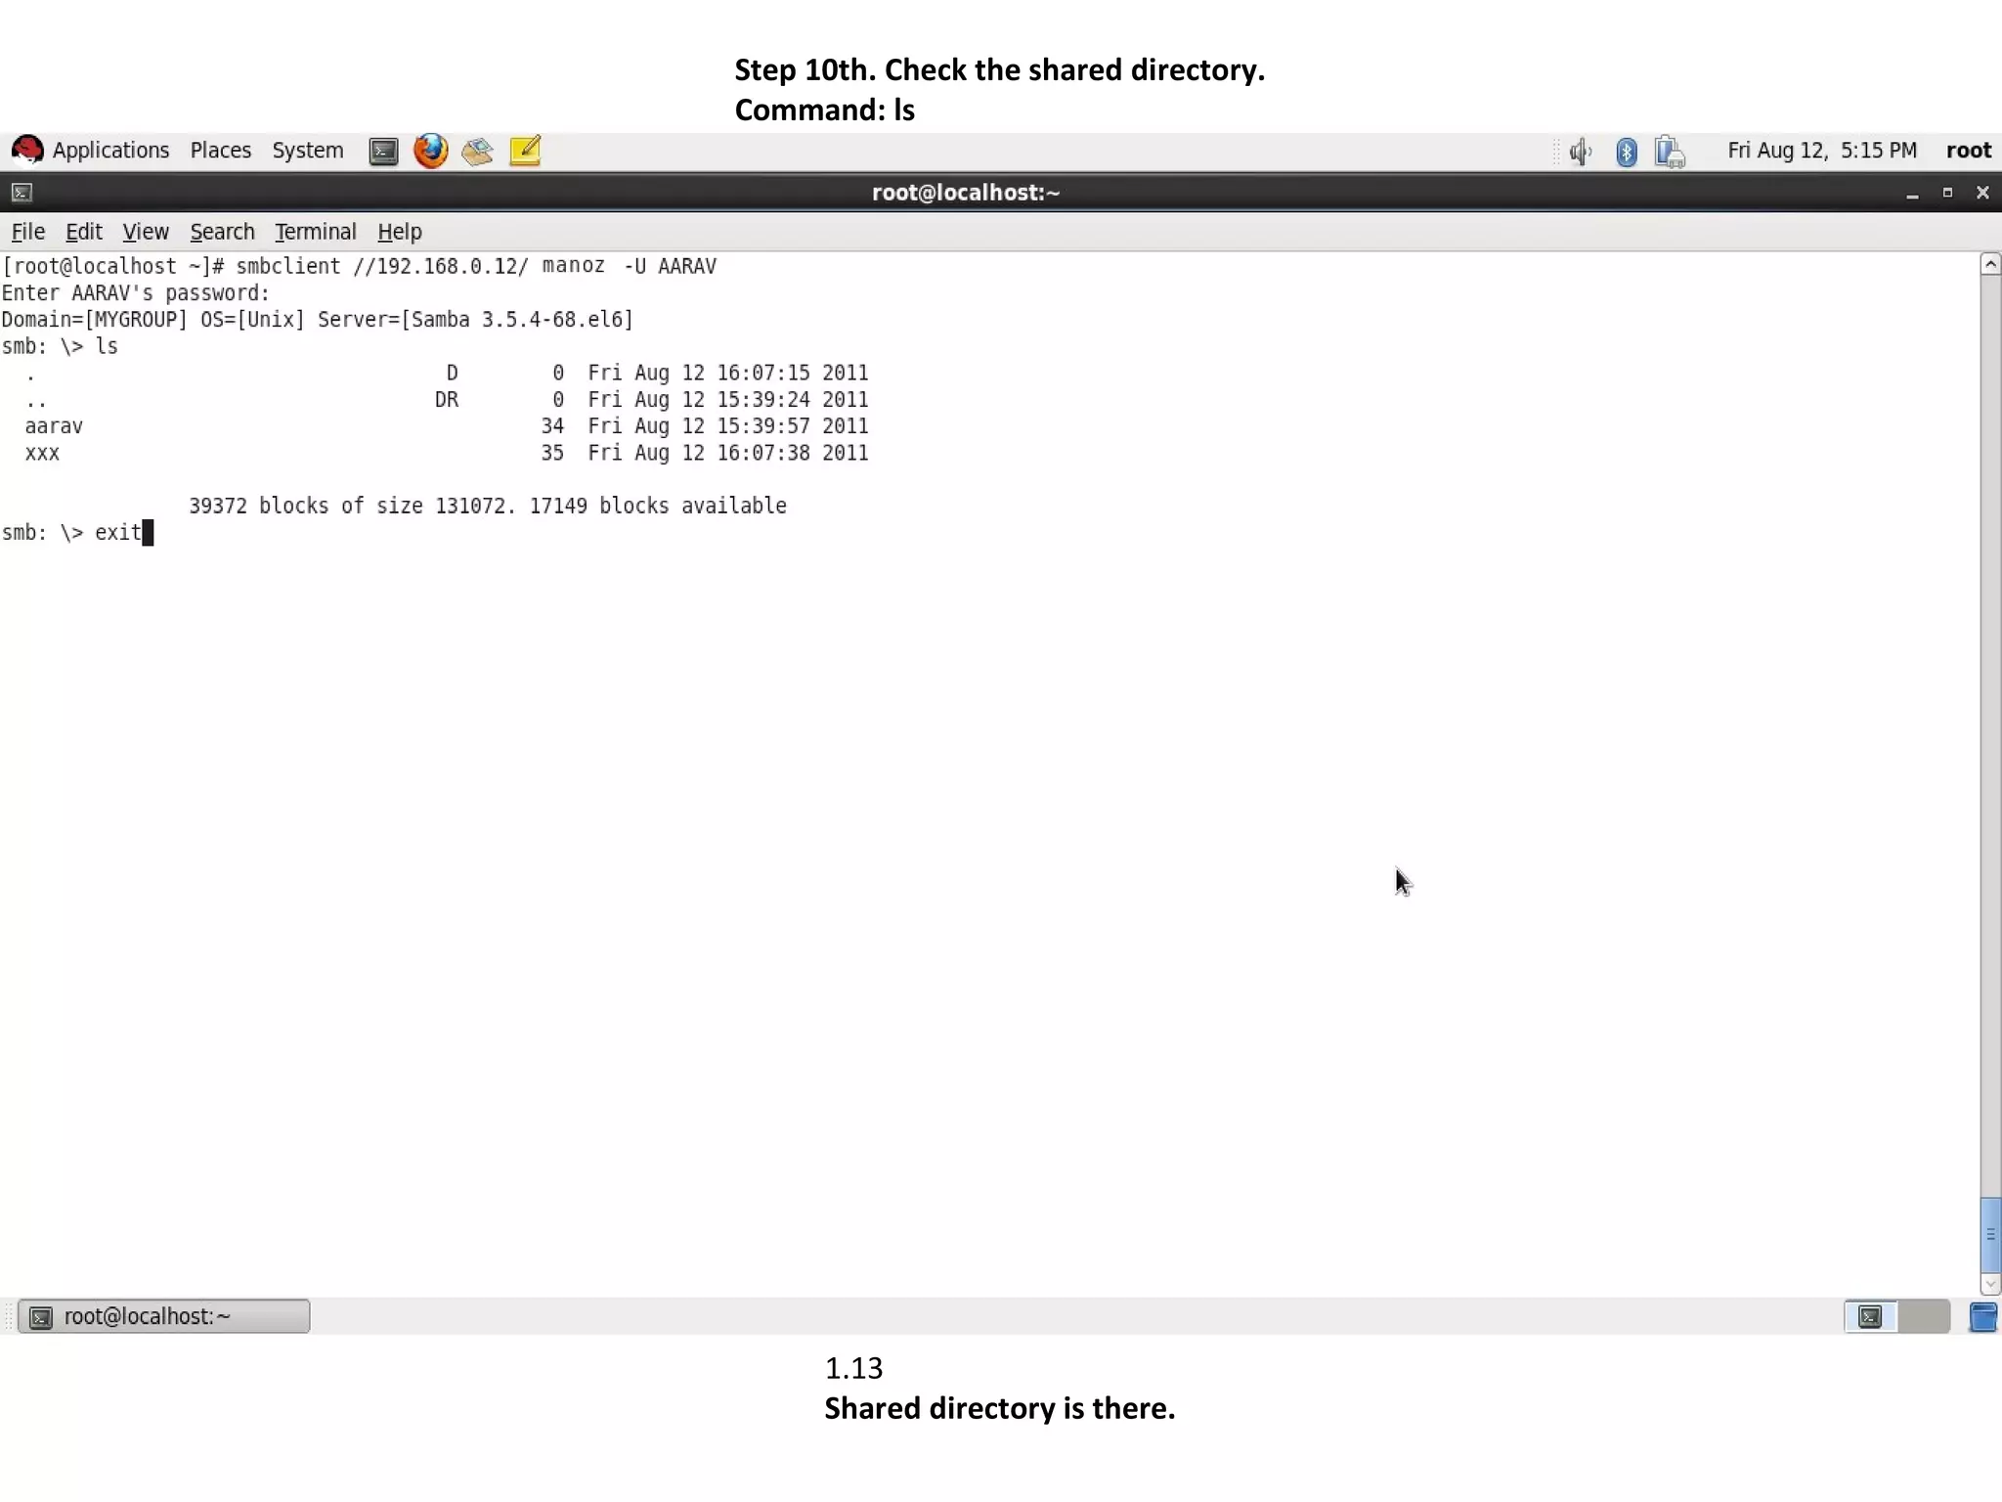This screenshot has width=2002, height=1502.
Task: Switch to second empty workspace
Action: click(x=1924, y=1317)
